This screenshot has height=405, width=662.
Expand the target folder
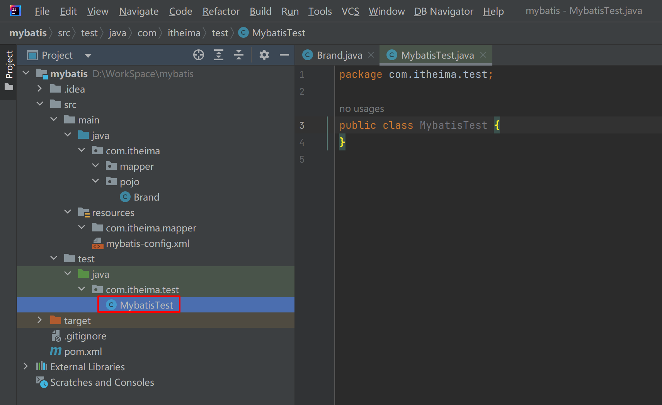click(39, 320)
